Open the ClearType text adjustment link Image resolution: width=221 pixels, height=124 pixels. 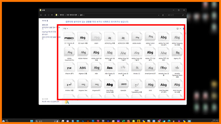49,32
